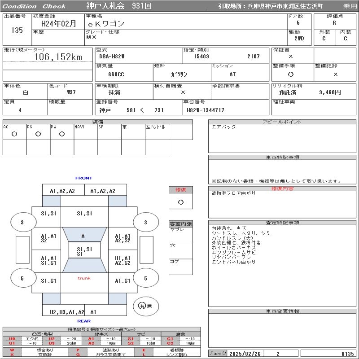
Task: Click the ○ mark under PS
Action: 38,134
